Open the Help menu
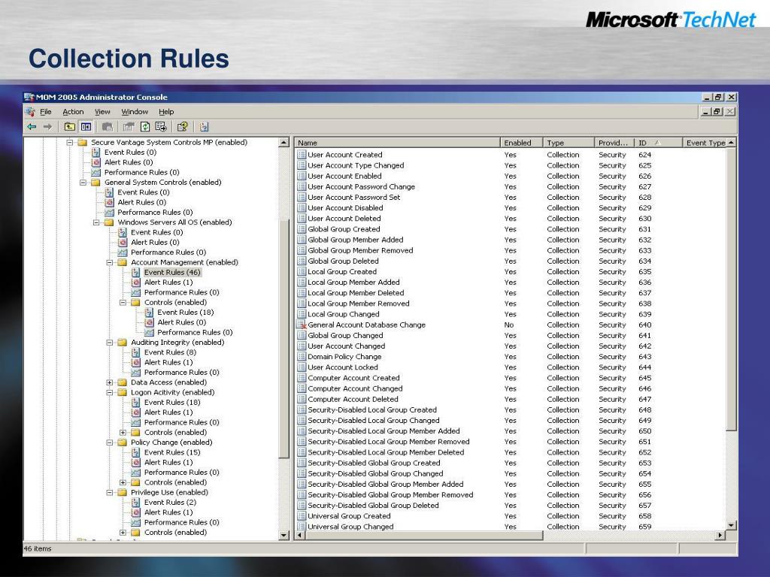Screen dimensions: 770x577 click(166, 112)
